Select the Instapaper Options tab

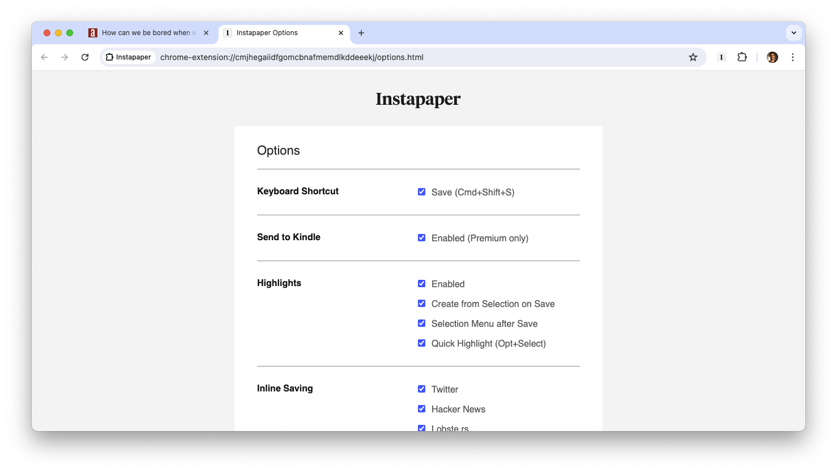(x=277, y=33)
